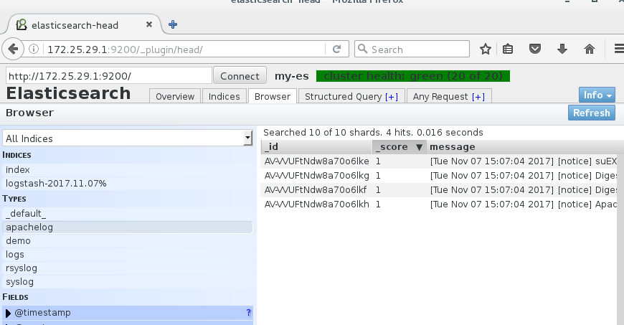This screenshot has width=624, height=325.
Task: Sort results by the _score column
Action: (x=400, y=147)
